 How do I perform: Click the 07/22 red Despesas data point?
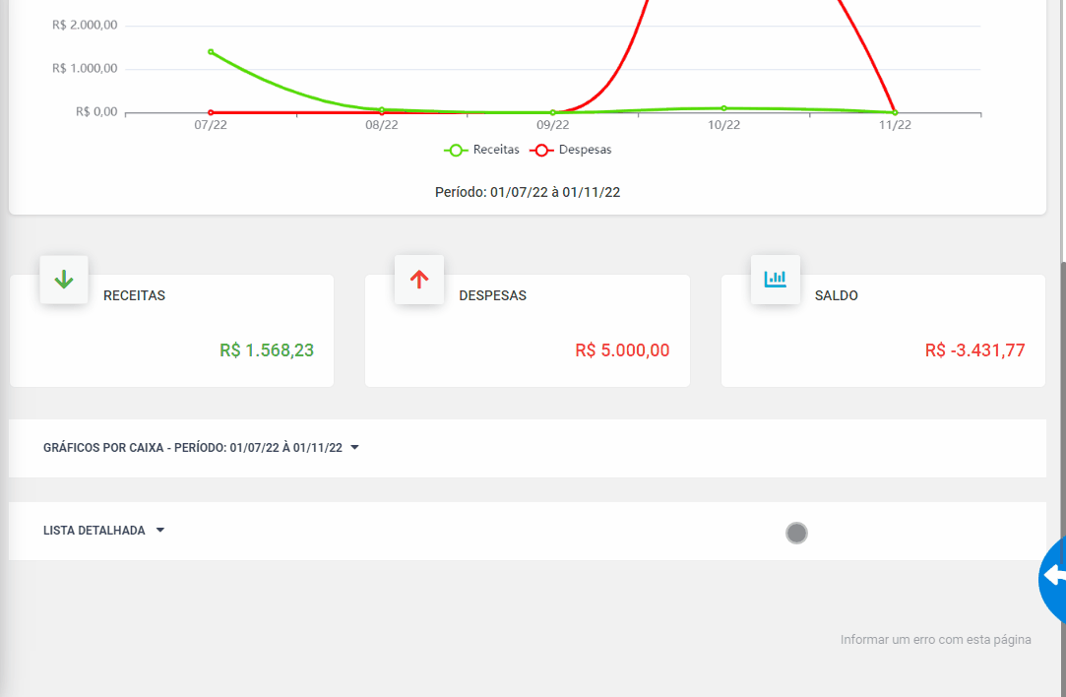211,113
